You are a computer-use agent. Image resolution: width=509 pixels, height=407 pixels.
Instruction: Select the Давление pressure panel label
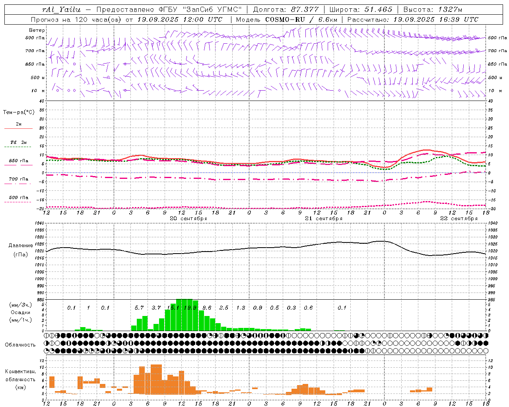(20, 246)
